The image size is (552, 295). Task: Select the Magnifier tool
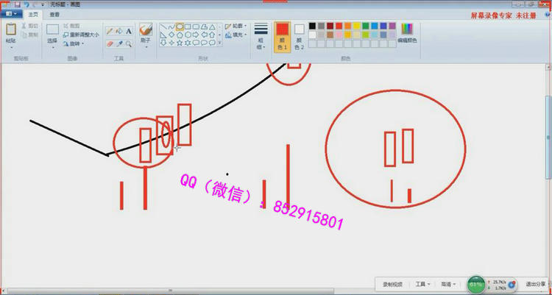click(x=129, y=43)
